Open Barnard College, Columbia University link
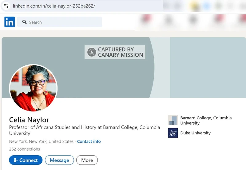Viewport: 246px width, 170px height. pyautogui.click(x=206, y=120)
